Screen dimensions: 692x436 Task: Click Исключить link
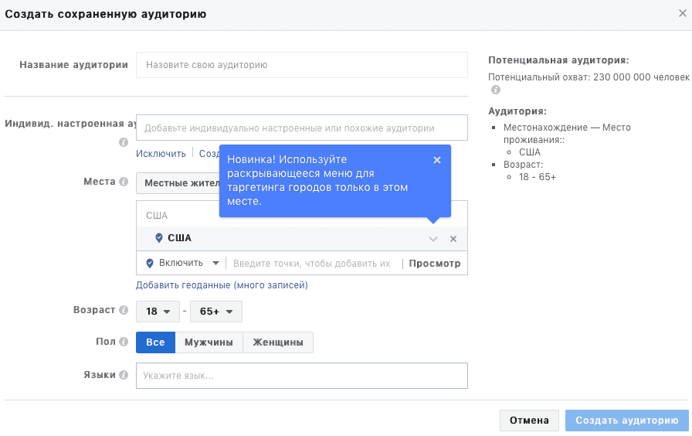[161, 154]
